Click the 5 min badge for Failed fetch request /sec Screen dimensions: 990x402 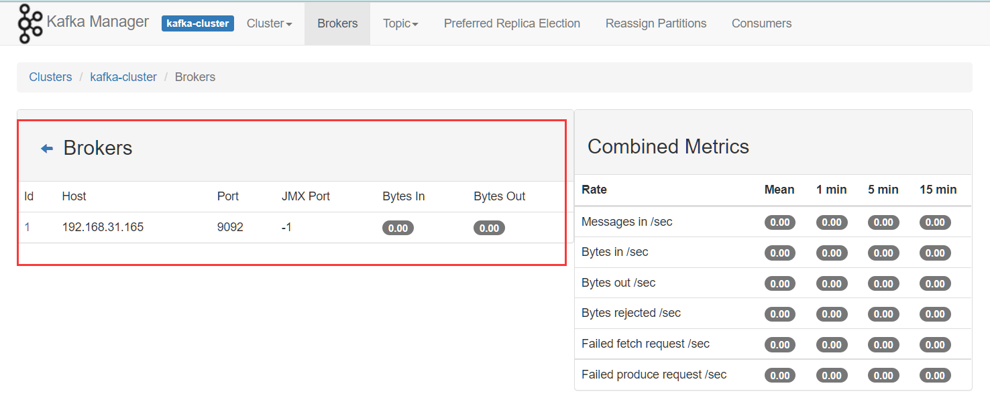pyautogui.click(x=883, y=344)
